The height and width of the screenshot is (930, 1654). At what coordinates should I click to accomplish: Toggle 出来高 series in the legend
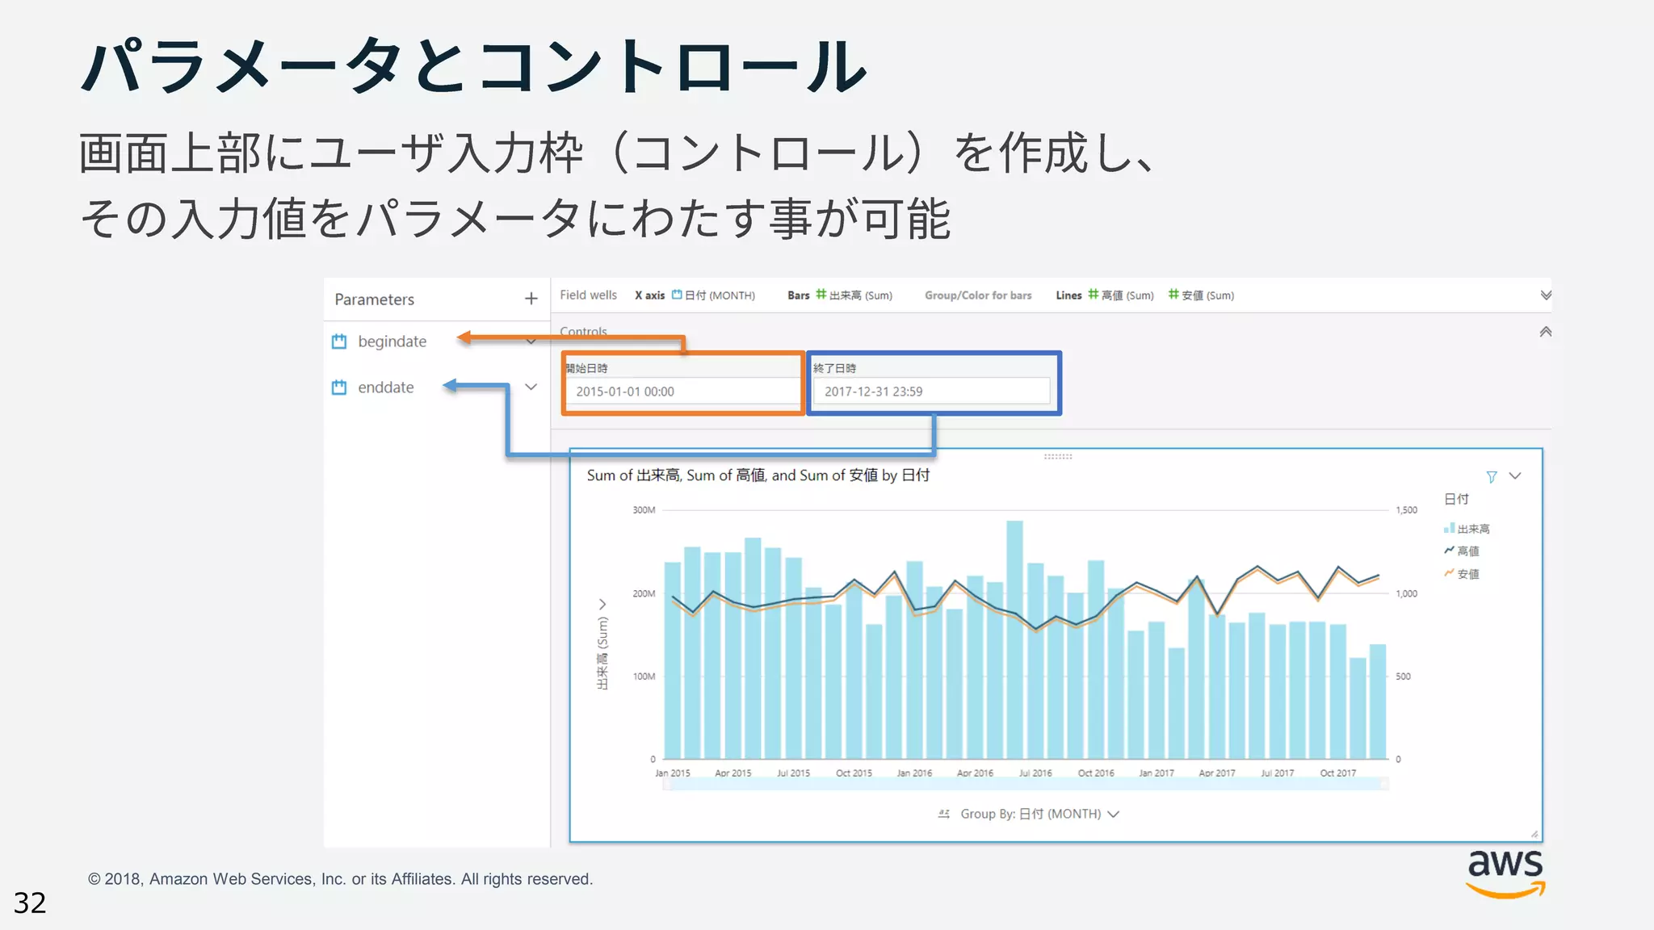[x=1467, y=529]
